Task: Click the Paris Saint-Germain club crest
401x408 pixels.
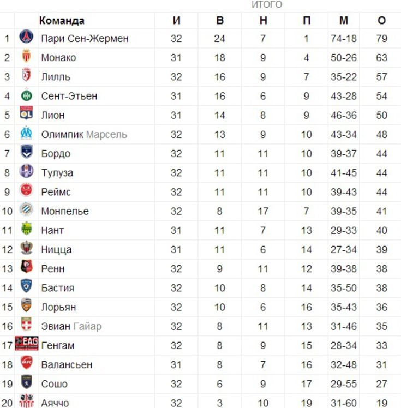Action: [x=26, y=37]
